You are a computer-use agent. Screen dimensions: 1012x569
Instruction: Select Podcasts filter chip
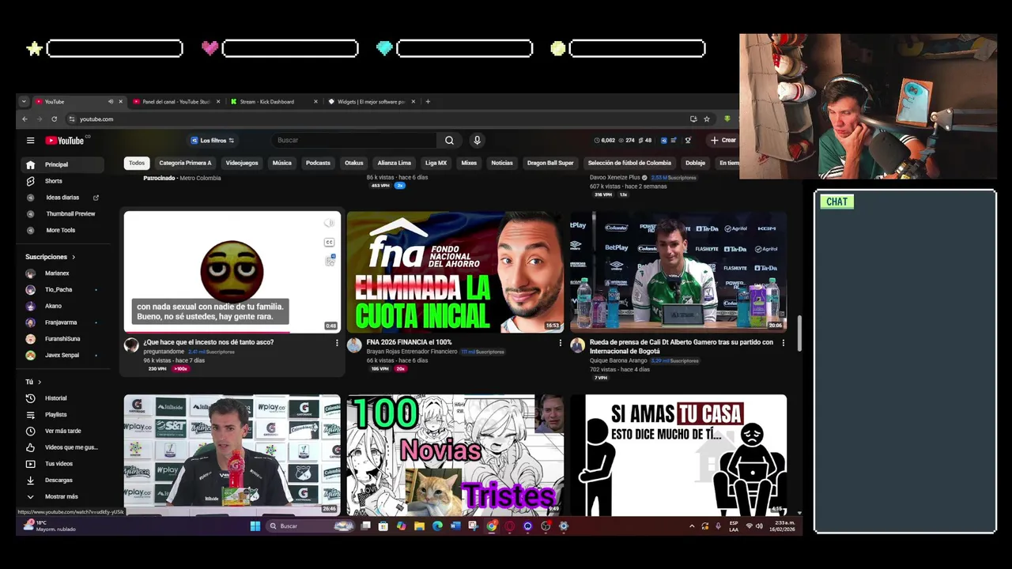(x=318, y=163)
